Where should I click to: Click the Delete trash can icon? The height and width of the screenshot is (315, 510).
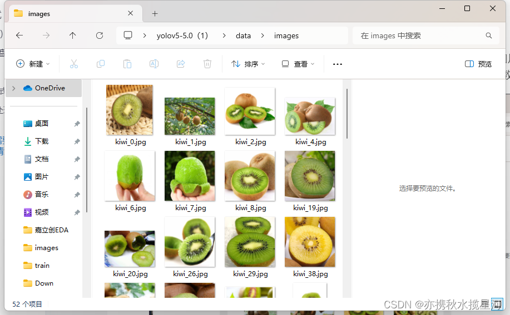[x=207, y=64]
